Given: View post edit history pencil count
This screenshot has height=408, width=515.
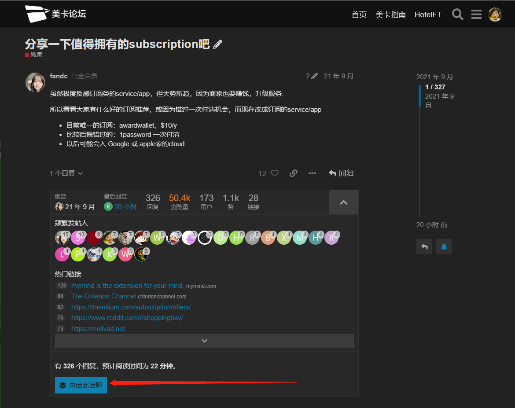Looking at the screenshot, I should tap(312, 76).
